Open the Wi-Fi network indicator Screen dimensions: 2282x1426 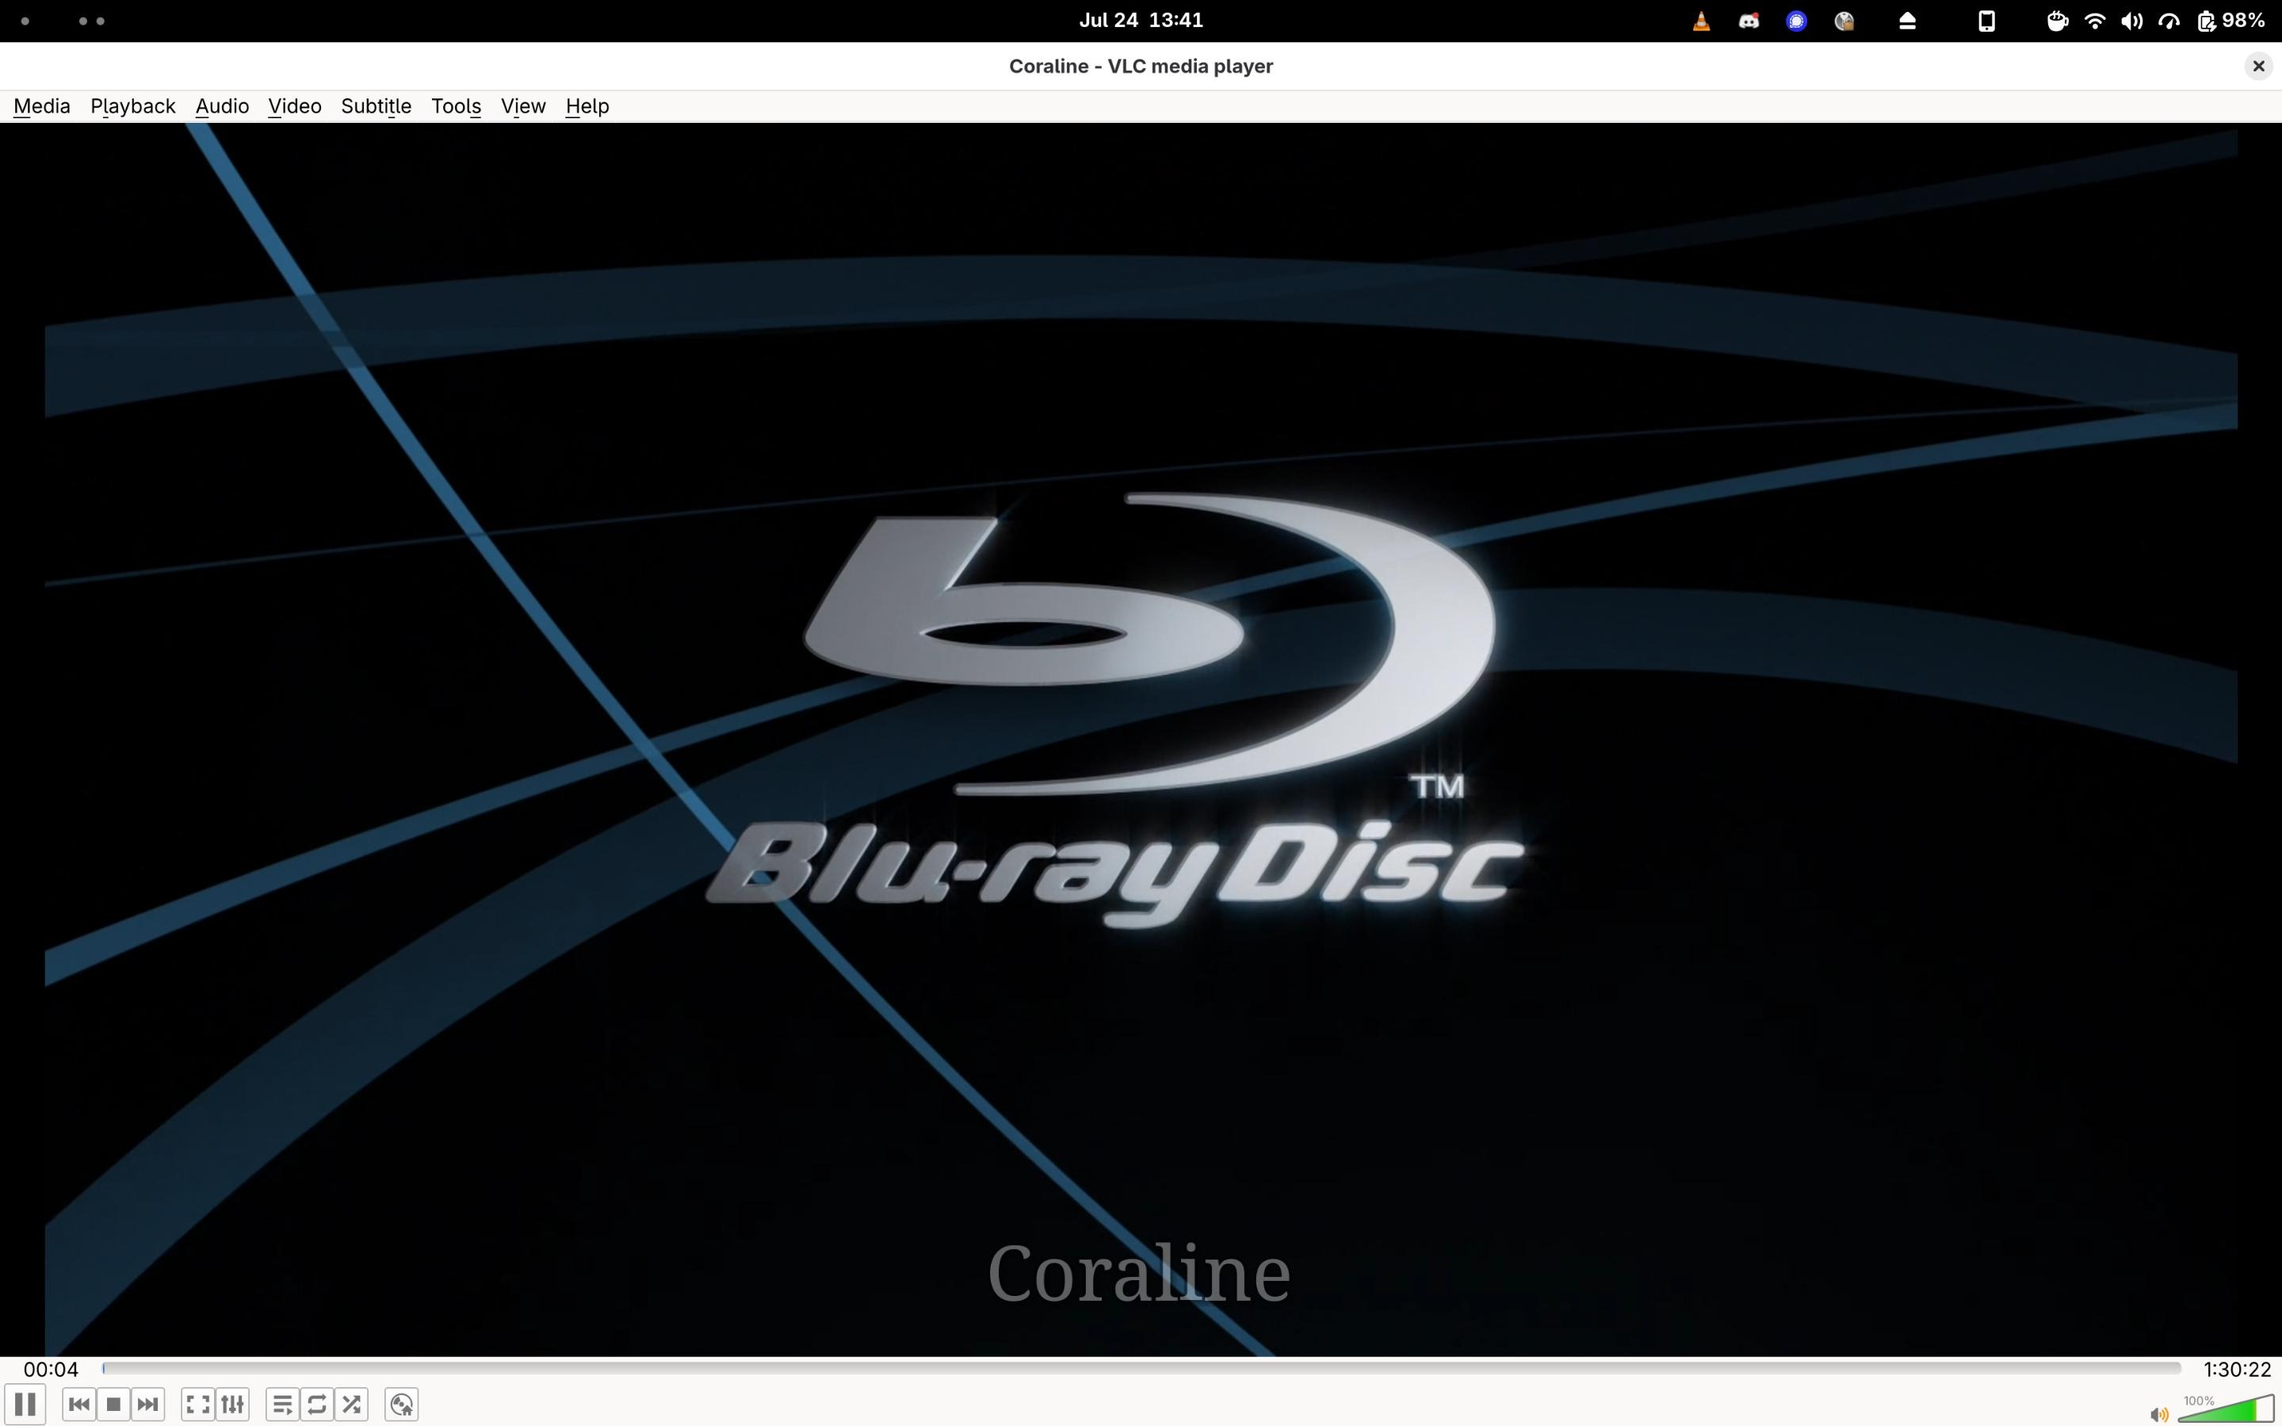[2095, 21]
